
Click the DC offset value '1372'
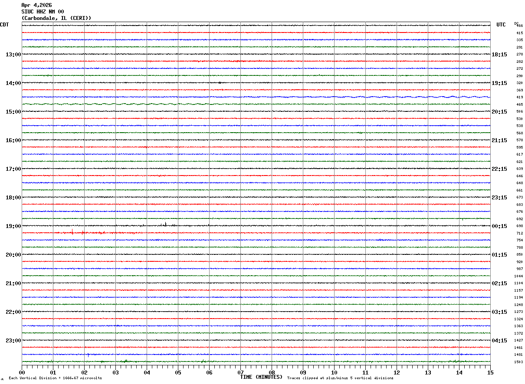pos(518,333)
